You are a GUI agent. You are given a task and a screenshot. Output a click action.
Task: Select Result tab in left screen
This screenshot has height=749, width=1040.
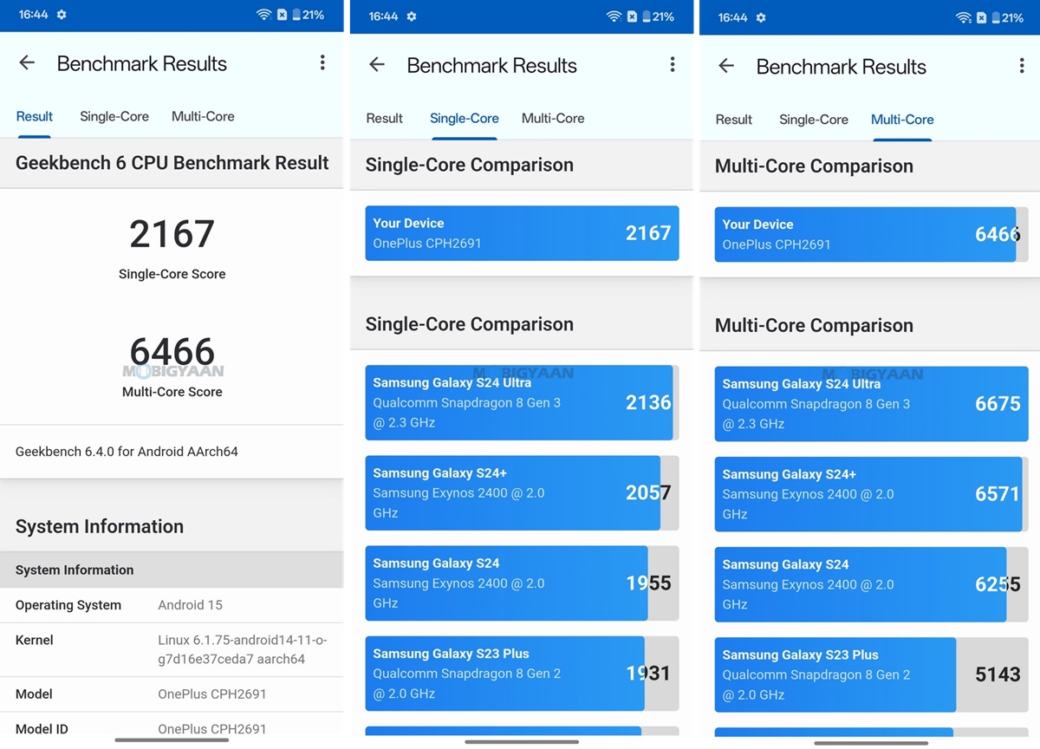pos(35,116)
